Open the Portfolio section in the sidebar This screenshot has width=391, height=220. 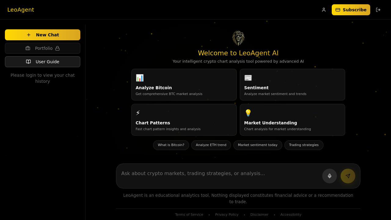tap(42, 48)
